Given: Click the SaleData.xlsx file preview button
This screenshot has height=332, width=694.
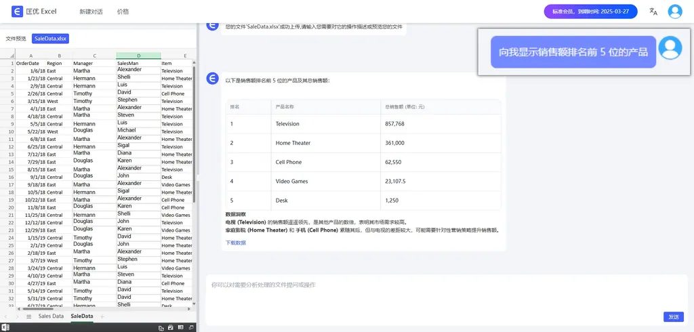Looking at the screenshot, I should [50, 39].
